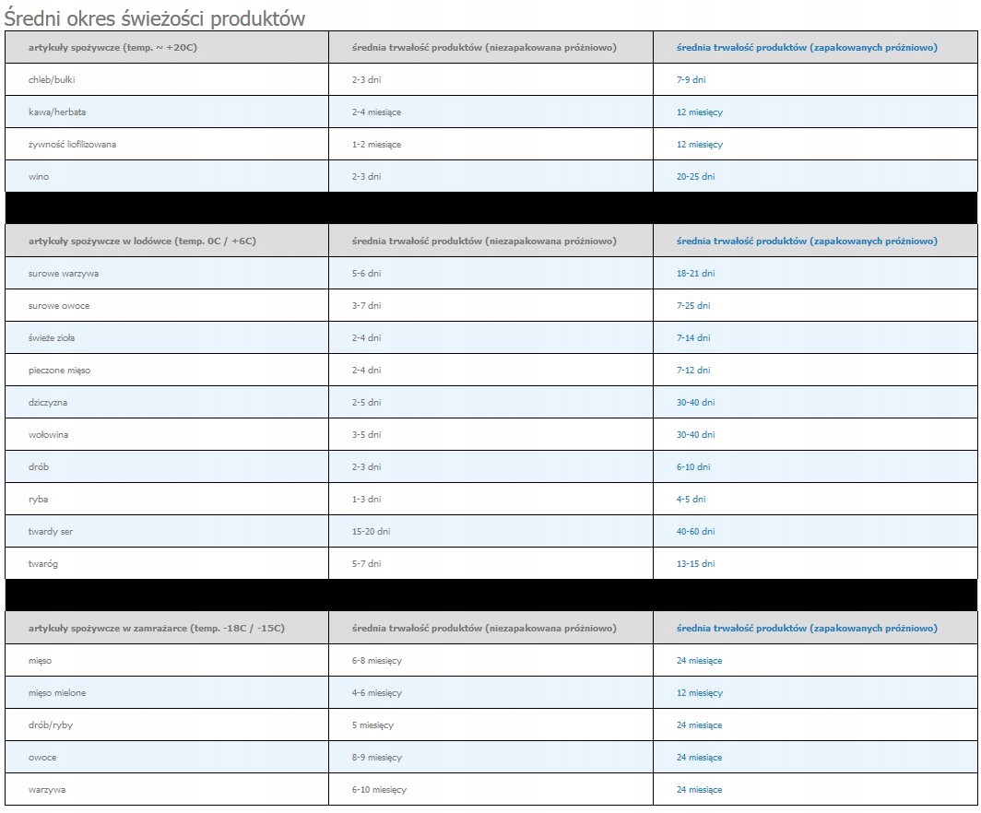Click '4-6 miesięcy' for mięso mielone
Screen dimensions: 981x813
click(x=376, y=693)
